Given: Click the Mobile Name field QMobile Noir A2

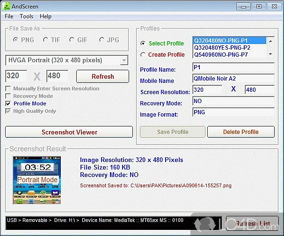Looking at the screenshot, I should tap(233, 79).
